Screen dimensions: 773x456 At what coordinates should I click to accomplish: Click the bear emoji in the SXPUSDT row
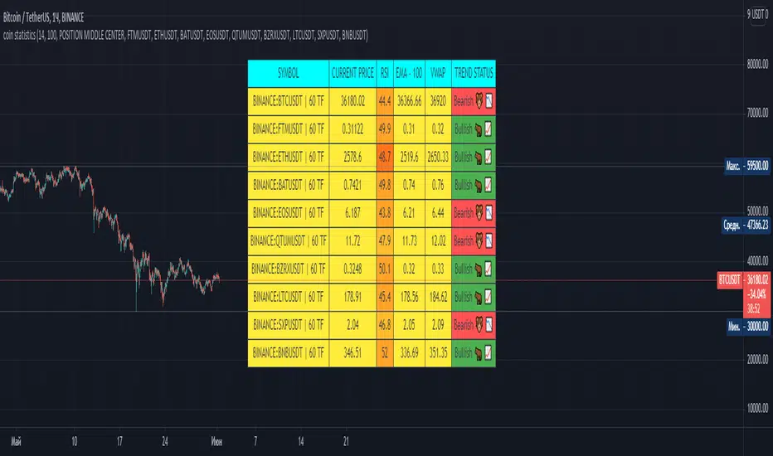click(479, 325)
